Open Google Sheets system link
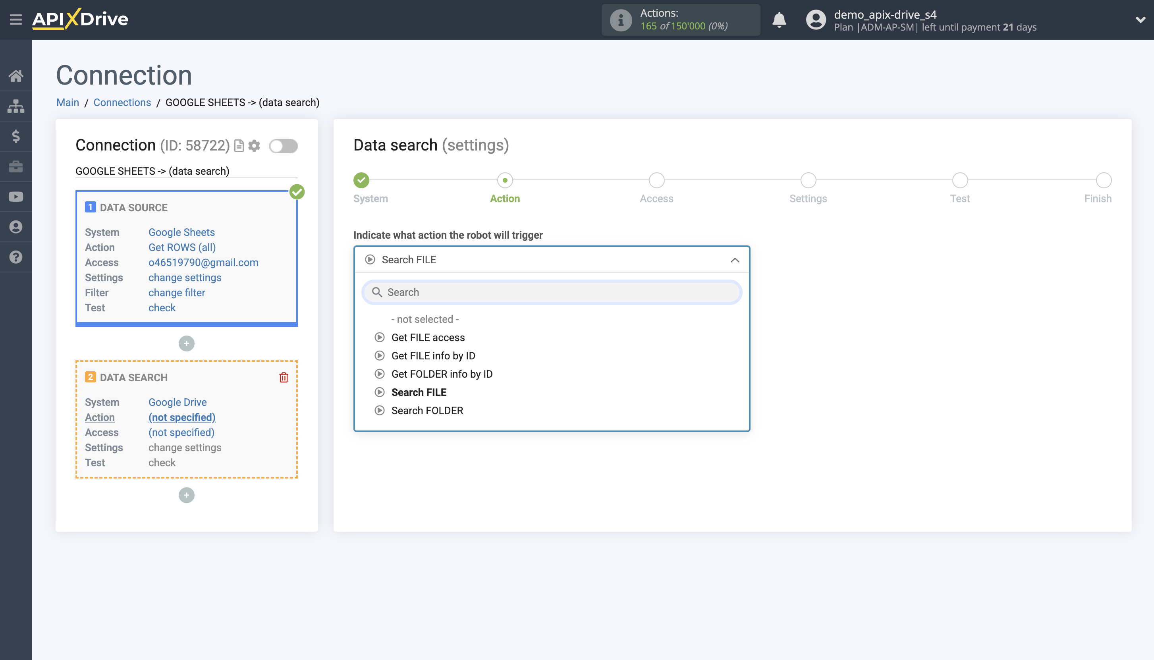This screenshot has width=1154, height=660. (x=182, y=232)
